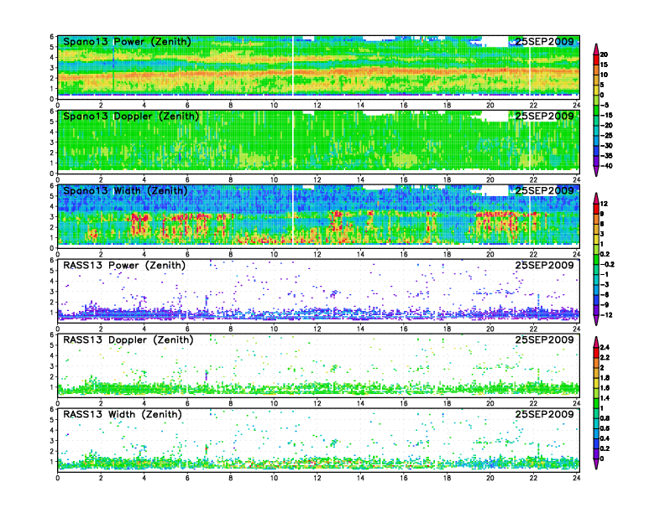Click the 25SEP2009 date in RASS13 Width panel

544,414
